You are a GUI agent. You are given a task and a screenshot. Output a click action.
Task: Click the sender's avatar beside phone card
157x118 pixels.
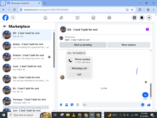coord(62,77)
